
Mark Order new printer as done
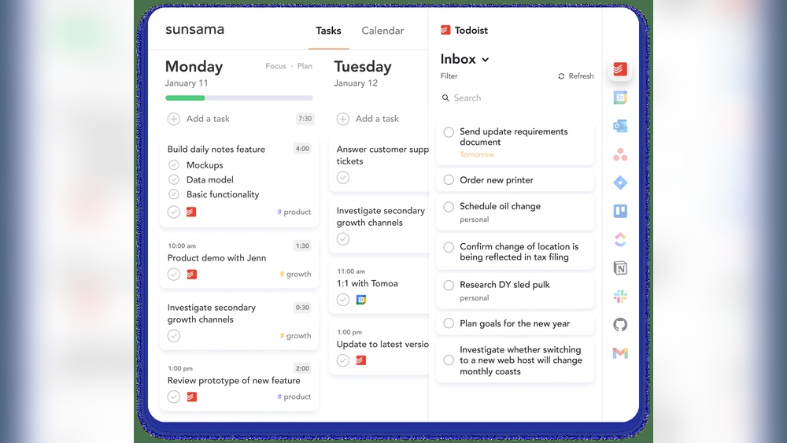click(x=449, y=179)
